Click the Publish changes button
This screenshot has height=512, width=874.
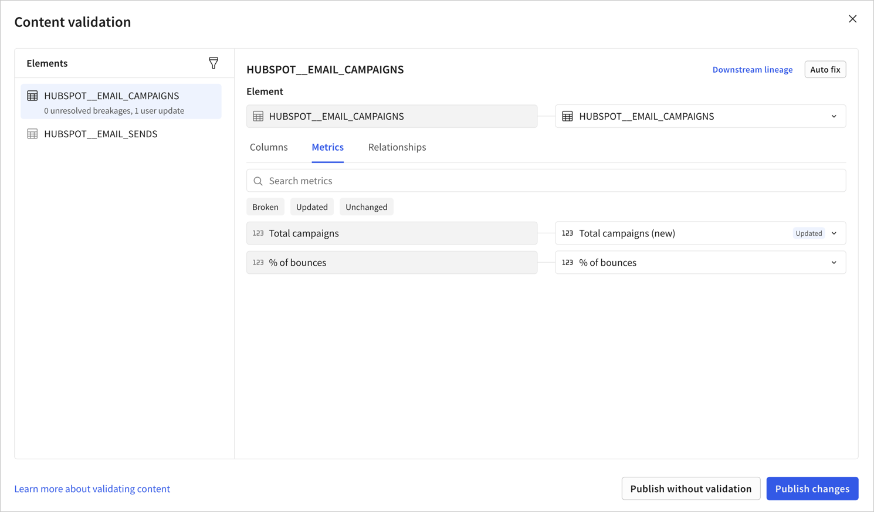pyautogui.click(x=812, y=489)
